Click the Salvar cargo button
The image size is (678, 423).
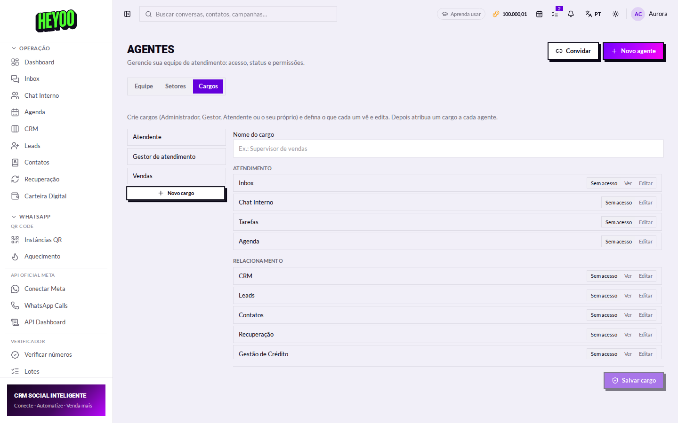click(634, 381)
